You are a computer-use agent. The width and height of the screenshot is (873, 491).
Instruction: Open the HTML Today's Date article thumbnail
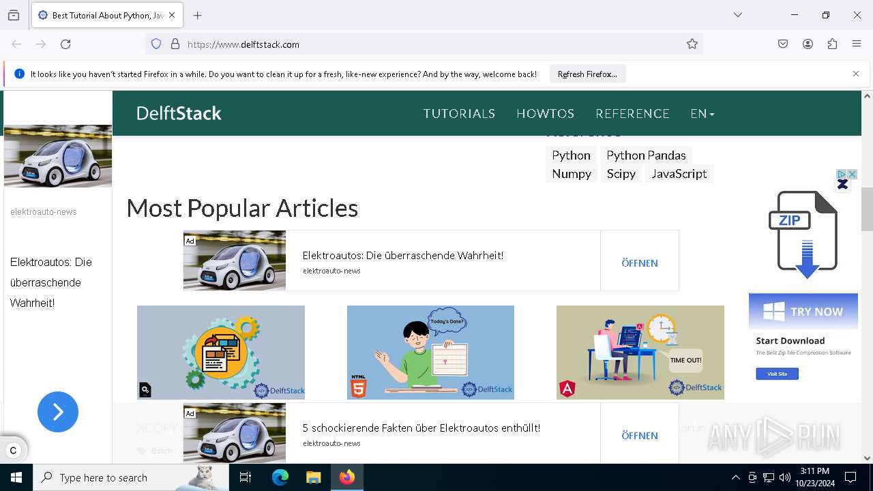point(430,353)
